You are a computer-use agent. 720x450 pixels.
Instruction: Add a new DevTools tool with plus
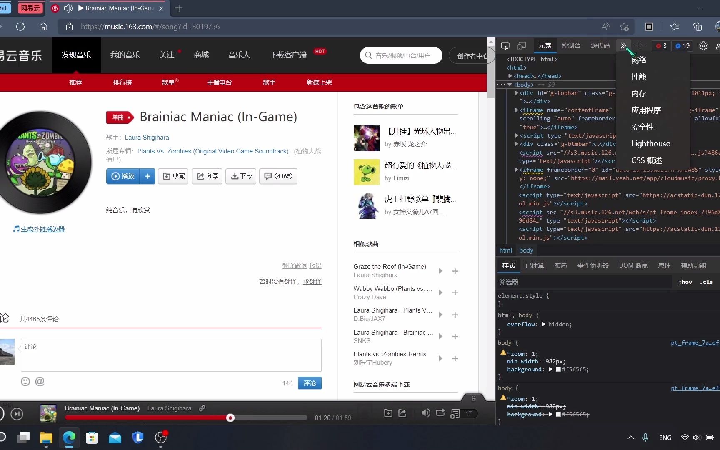pos(640,45)
